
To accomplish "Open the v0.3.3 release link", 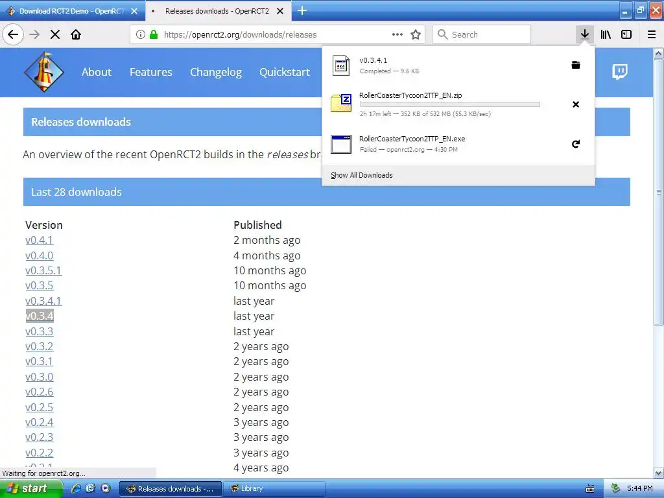I will click(40, 331).
